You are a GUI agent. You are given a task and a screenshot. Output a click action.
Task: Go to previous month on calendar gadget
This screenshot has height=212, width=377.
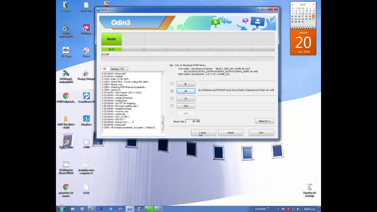pyautogui.click(x=292, y=5)
